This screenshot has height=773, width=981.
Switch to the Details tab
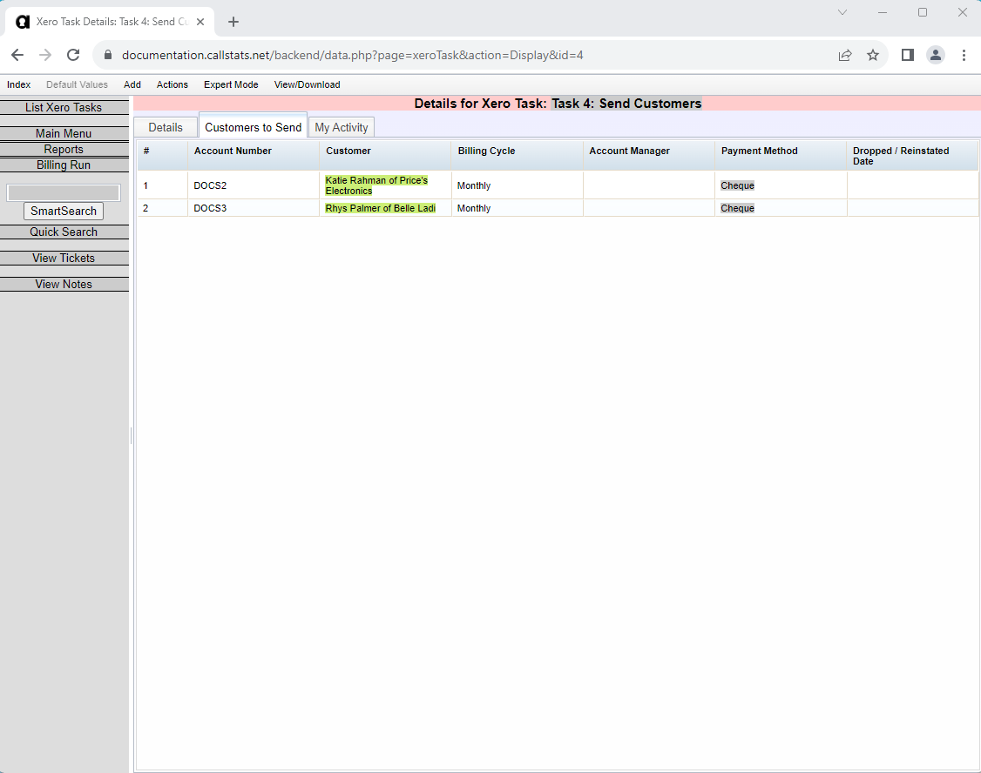click(x=166, y=127)
